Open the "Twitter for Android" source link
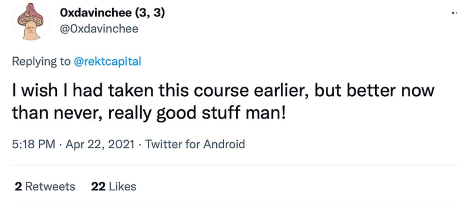 [195, 144]
